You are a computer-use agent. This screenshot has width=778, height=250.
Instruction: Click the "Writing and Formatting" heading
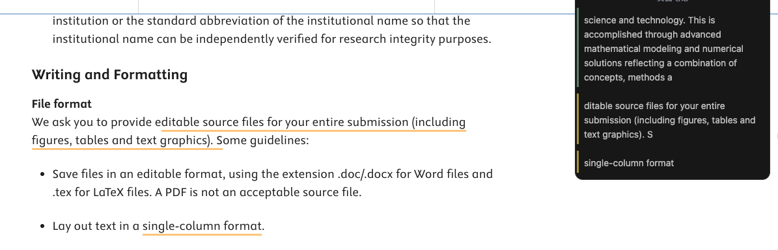pyautogui.click(x=109, y=75)
